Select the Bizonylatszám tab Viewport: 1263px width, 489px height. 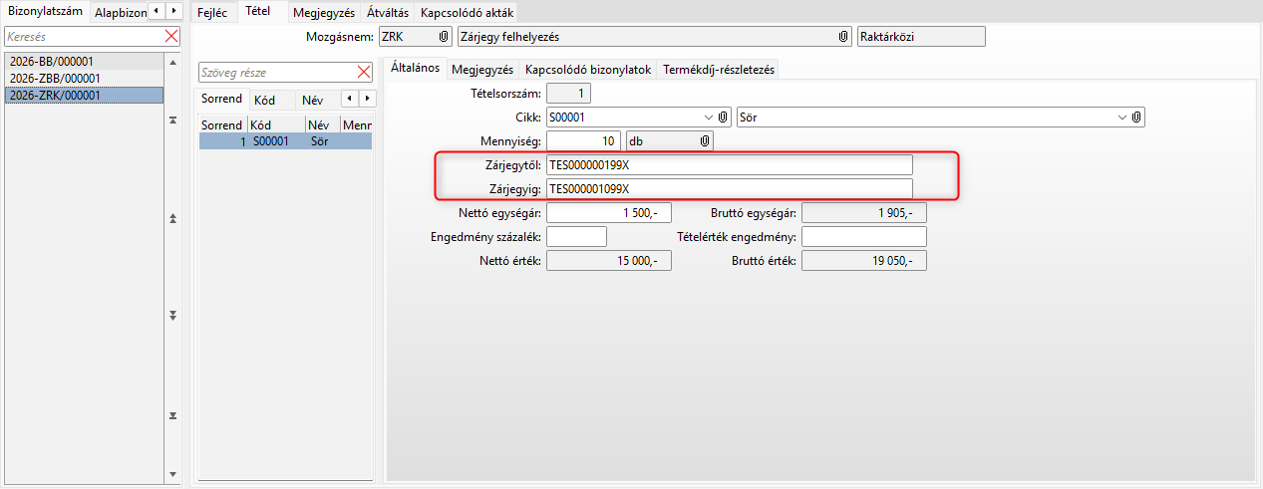click(x=45, y=11)
